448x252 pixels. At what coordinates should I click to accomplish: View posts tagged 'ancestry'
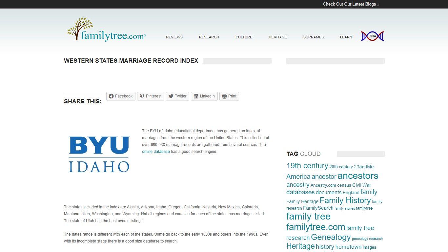tap(298, 185)
